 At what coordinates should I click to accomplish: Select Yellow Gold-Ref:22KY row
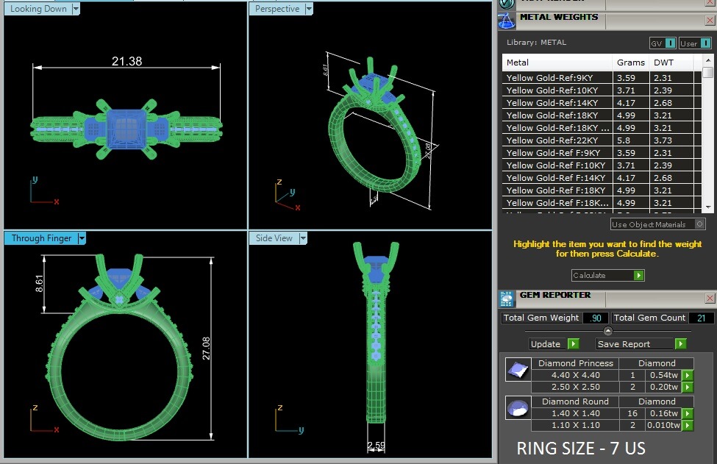pos(602,140)
